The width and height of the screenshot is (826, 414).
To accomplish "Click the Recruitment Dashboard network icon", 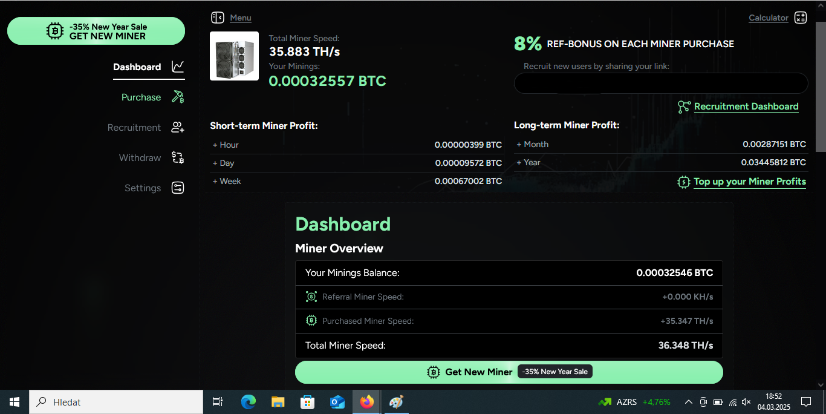I will click(684, 107).
